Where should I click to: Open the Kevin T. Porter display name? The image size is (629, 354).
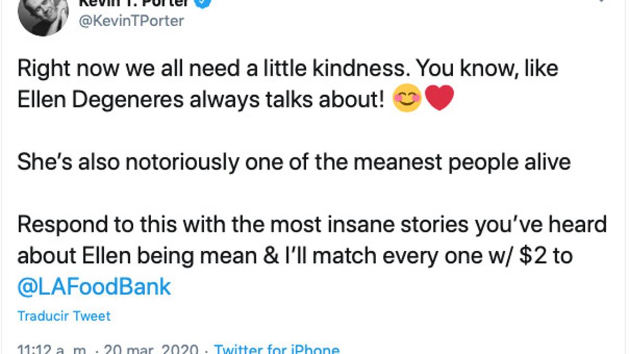coord(134,3)
